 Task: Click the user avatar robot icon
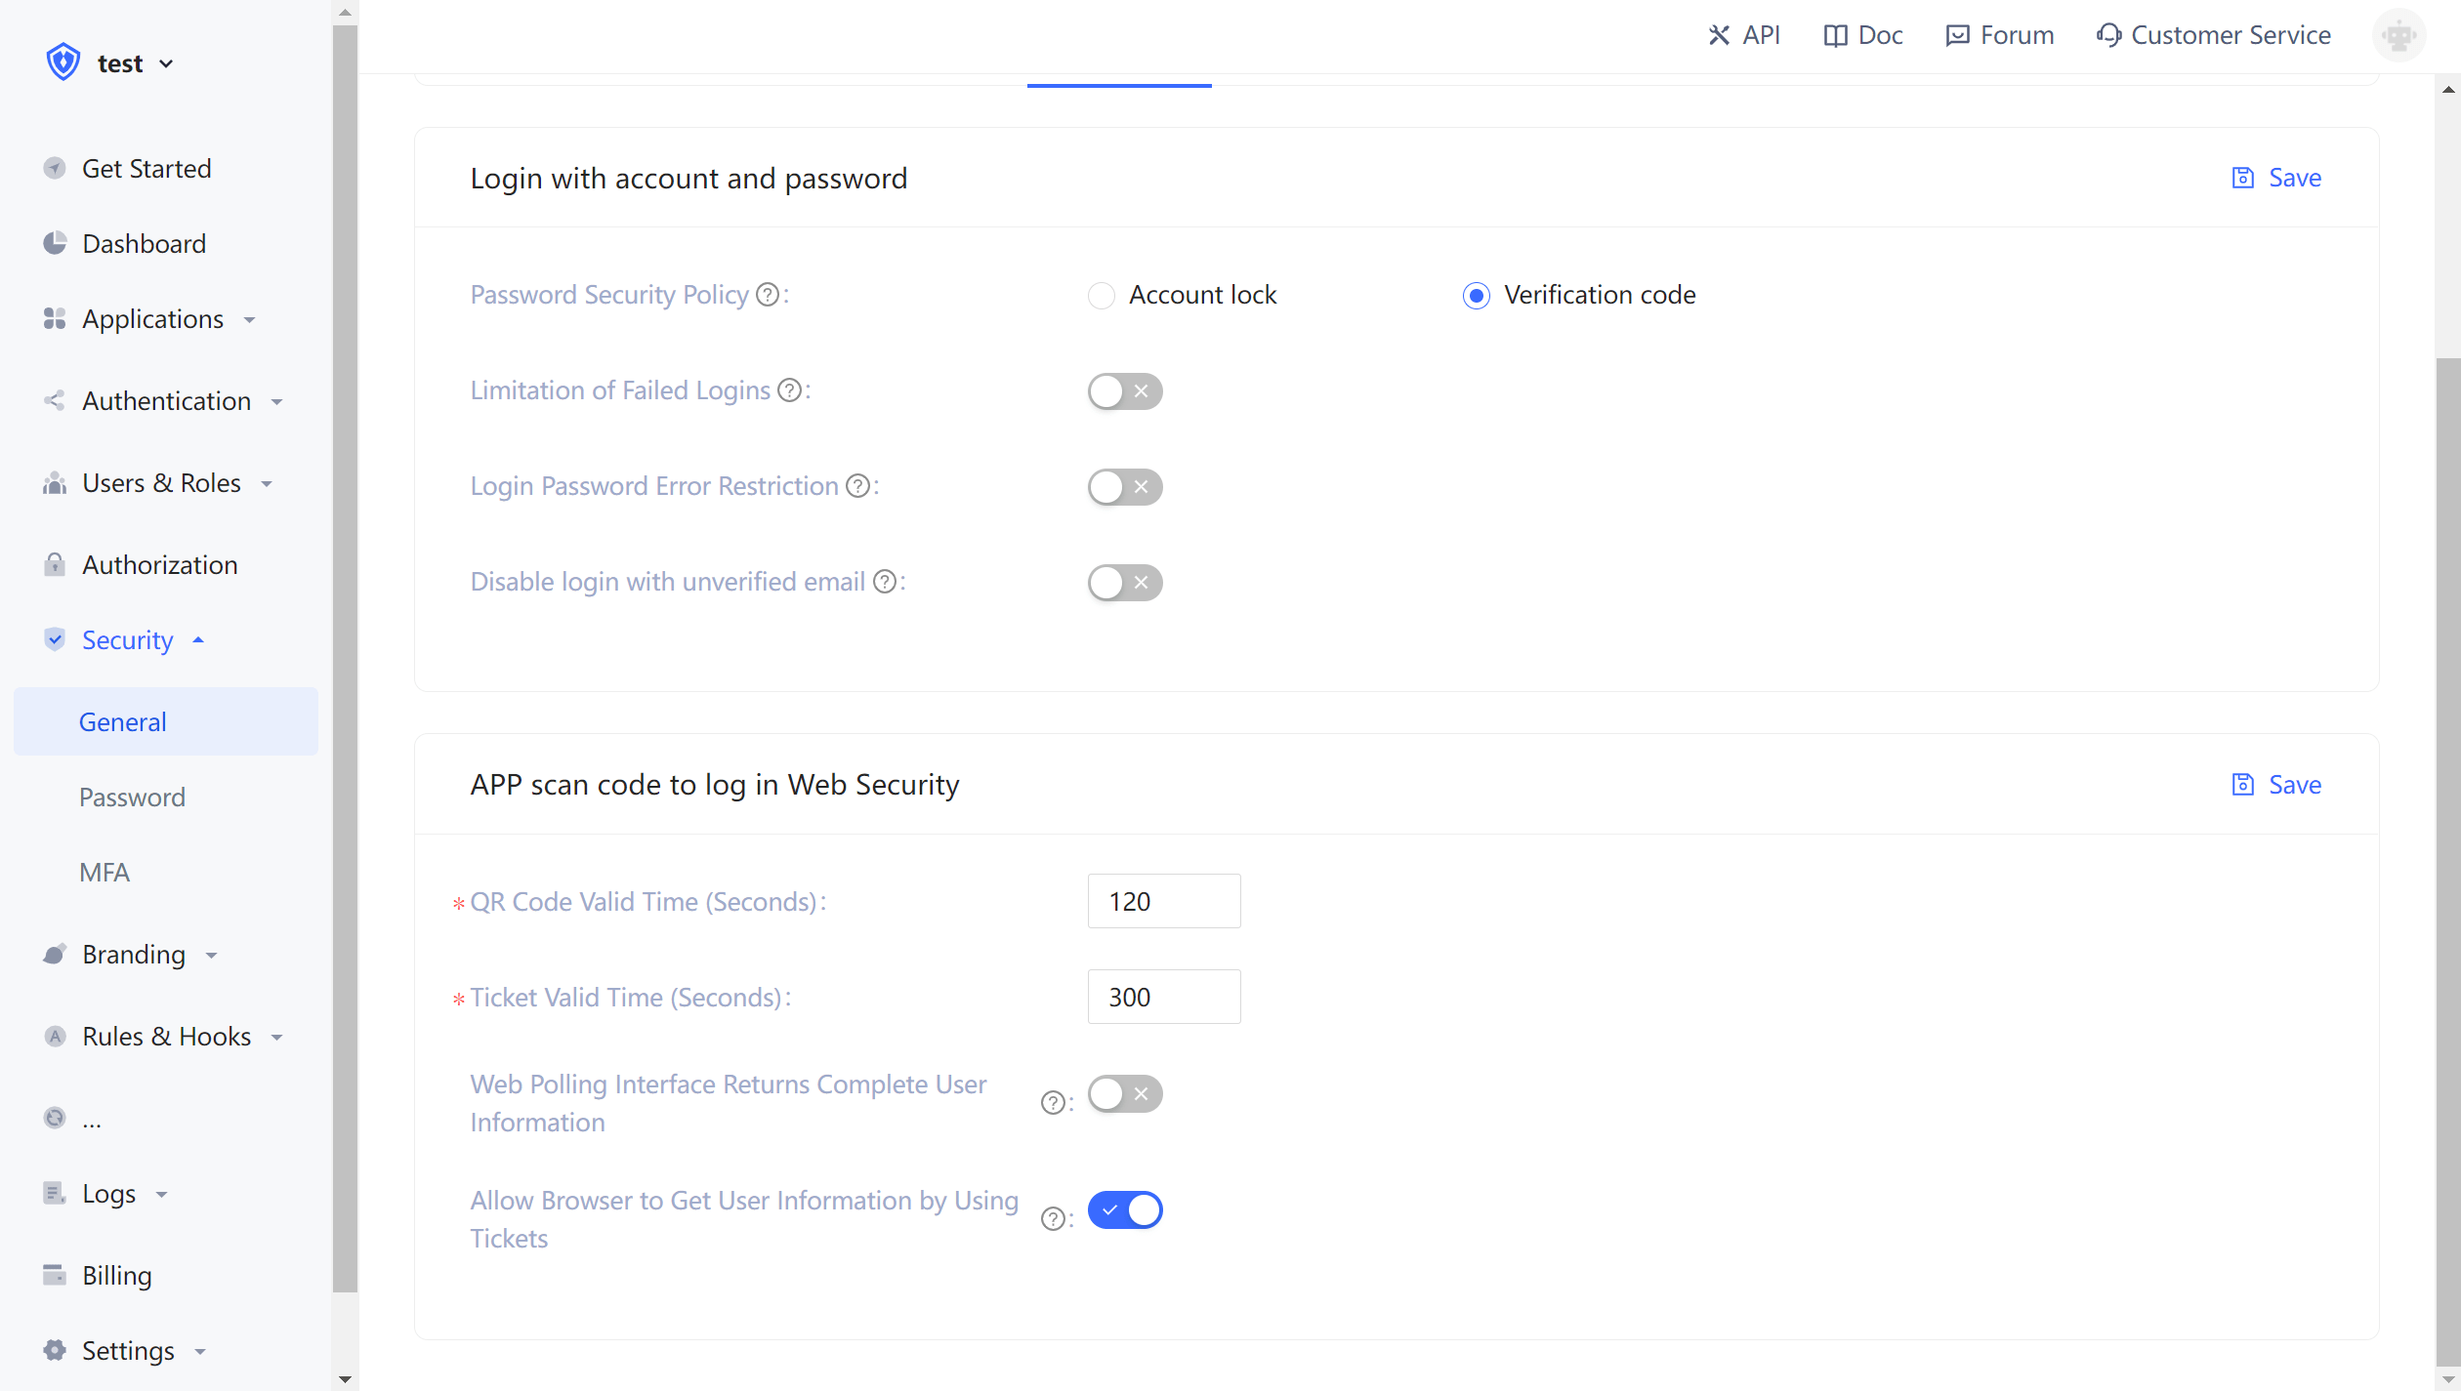pos(2398,36)
